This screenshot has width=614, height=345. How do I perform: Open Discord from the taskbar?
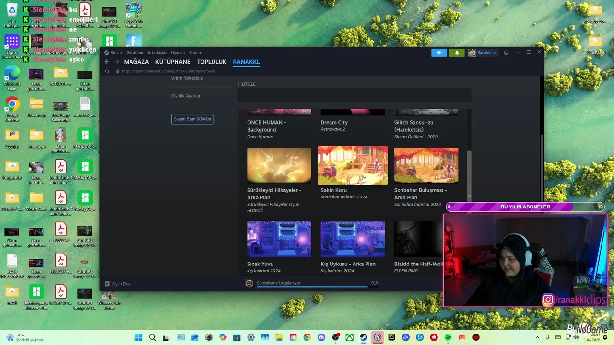point(321,337)
